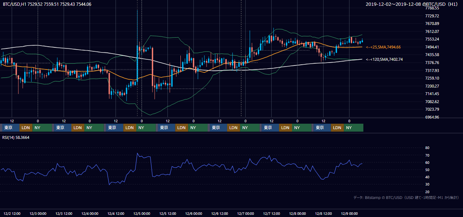The image size is (463, 217).
Task: Select the RSI 50 level label
Action: coord(427,170)
